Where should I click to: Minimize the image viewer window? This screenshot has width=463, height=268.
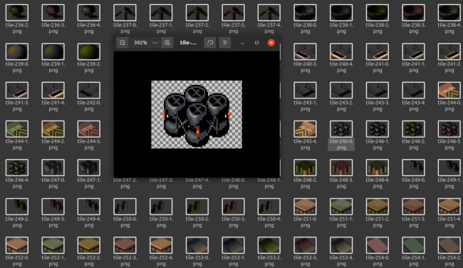(242, 43)
